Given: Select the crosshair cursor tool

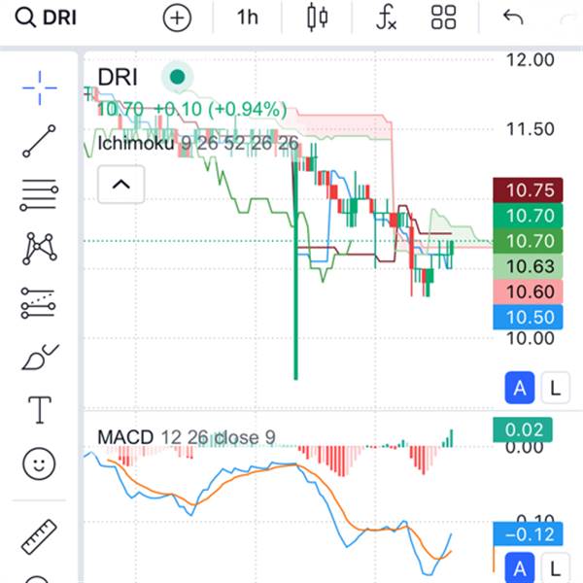Looking at the screenshot, I should click(40, 88).
